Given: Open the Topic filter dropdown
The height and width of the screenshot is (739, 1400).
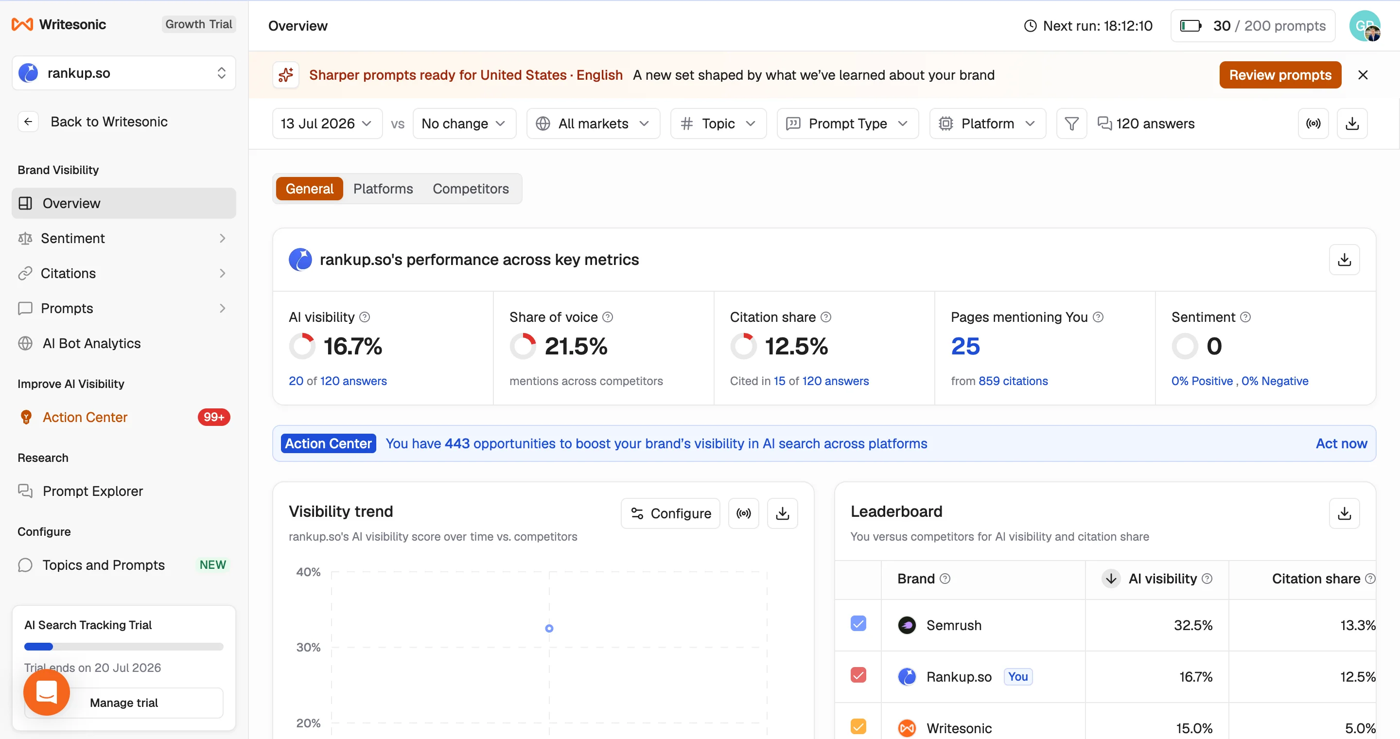Looking at the screenshot, I should [718, 124].
